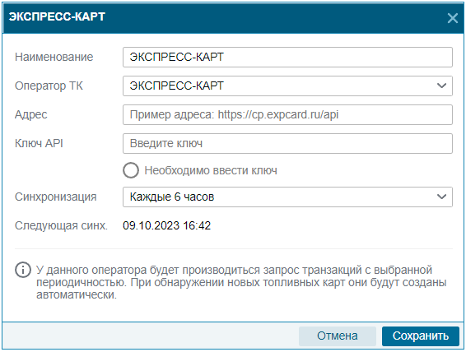Click the Наименование label
Image resolution: width=466 pixels, height=352 pixels.
coord(54,57)
